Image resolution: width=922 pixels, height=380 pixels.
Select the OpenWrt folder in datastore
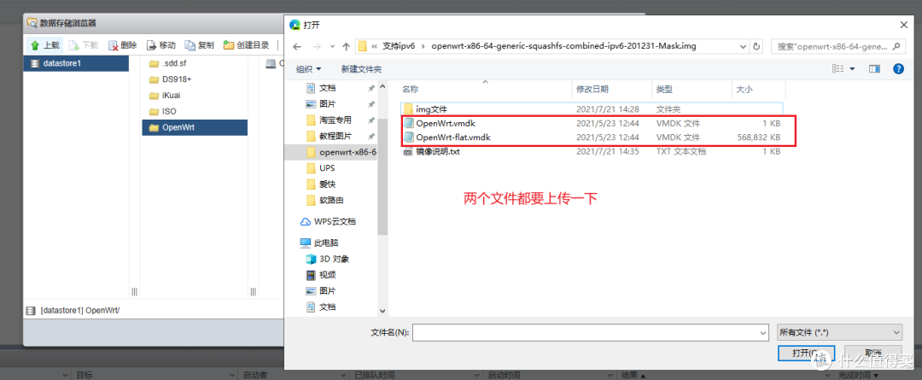tap(195, 127)
